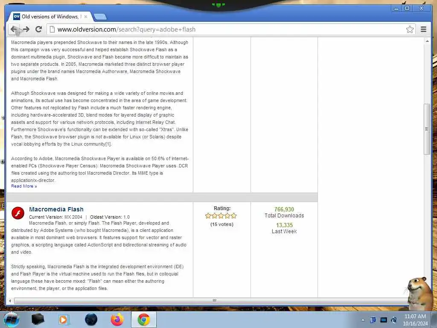This screenshot has height=328, width=437.
Task: Launch the media player taskbar icon
Action: tap(64, 319)
